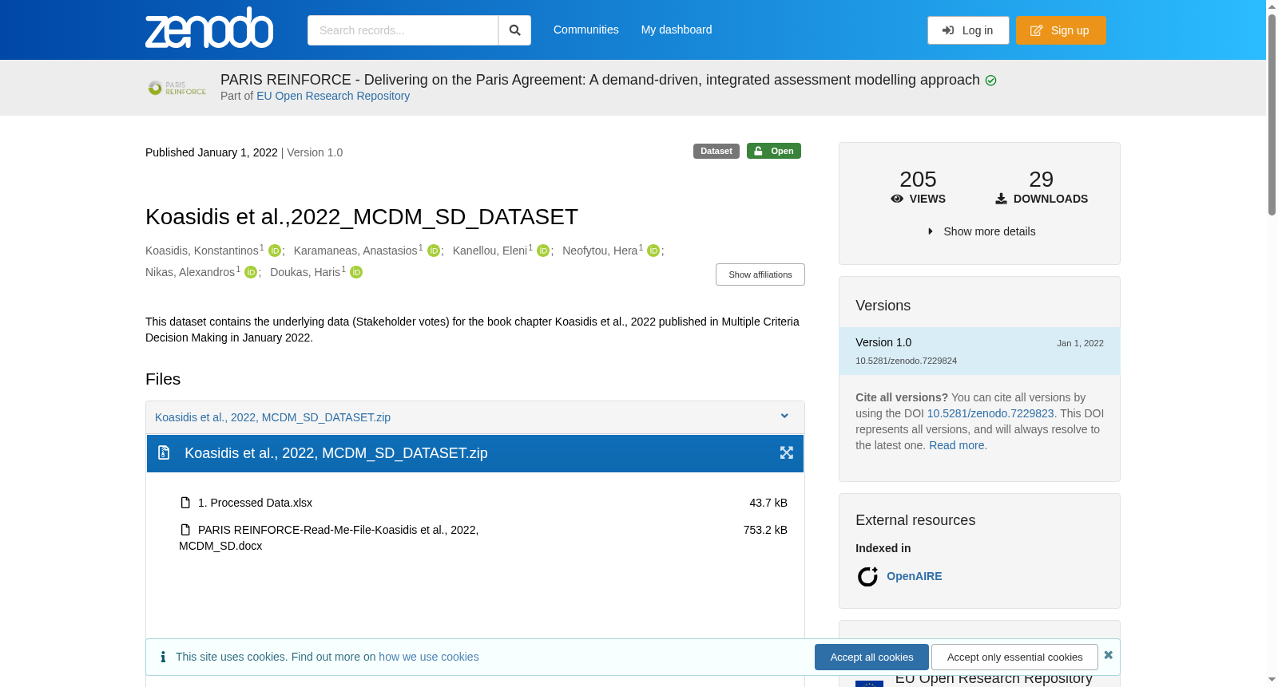Screen dimensions: 1278x687
Task: Dismiss the cookie banner with X
Action: pyautogui.click(x=1108, y=655)
